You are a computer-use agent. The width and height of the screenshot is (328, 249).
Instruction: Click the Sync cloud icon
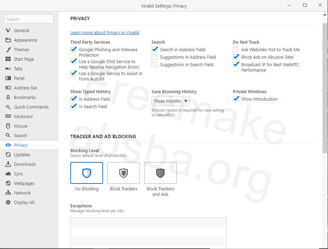(x=8, y=174)
